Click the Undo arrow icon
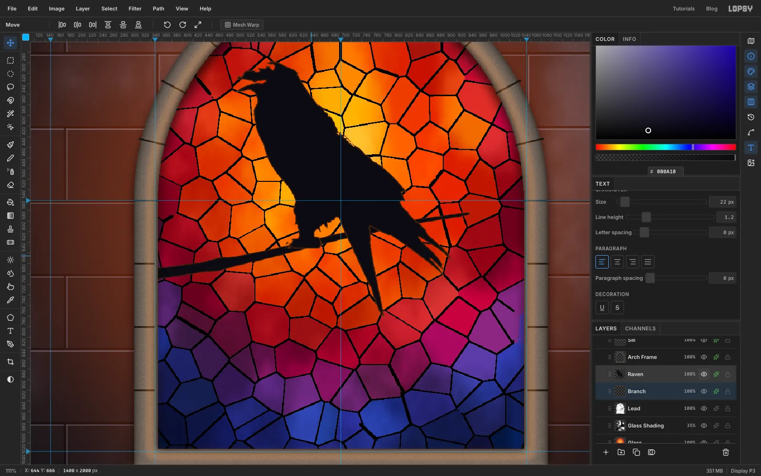The height and width of the screenshot is (476, 761). pos(167,25)
